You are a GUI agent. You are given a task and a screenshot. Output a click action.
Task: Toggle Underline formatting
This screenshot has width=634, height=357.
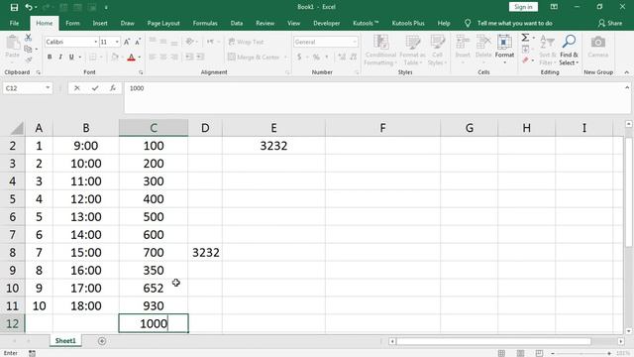pos(71,58)
